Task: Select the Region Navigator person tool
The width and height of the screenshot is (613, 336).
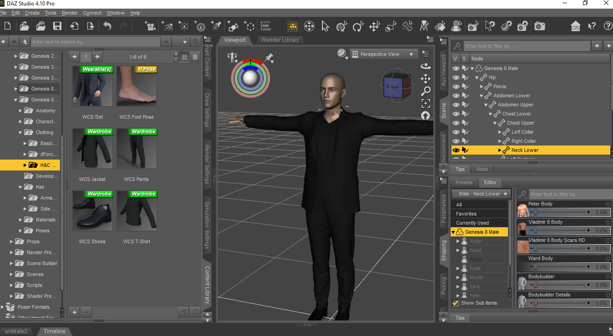Action: pyautogui.click(x=457, y=26)
